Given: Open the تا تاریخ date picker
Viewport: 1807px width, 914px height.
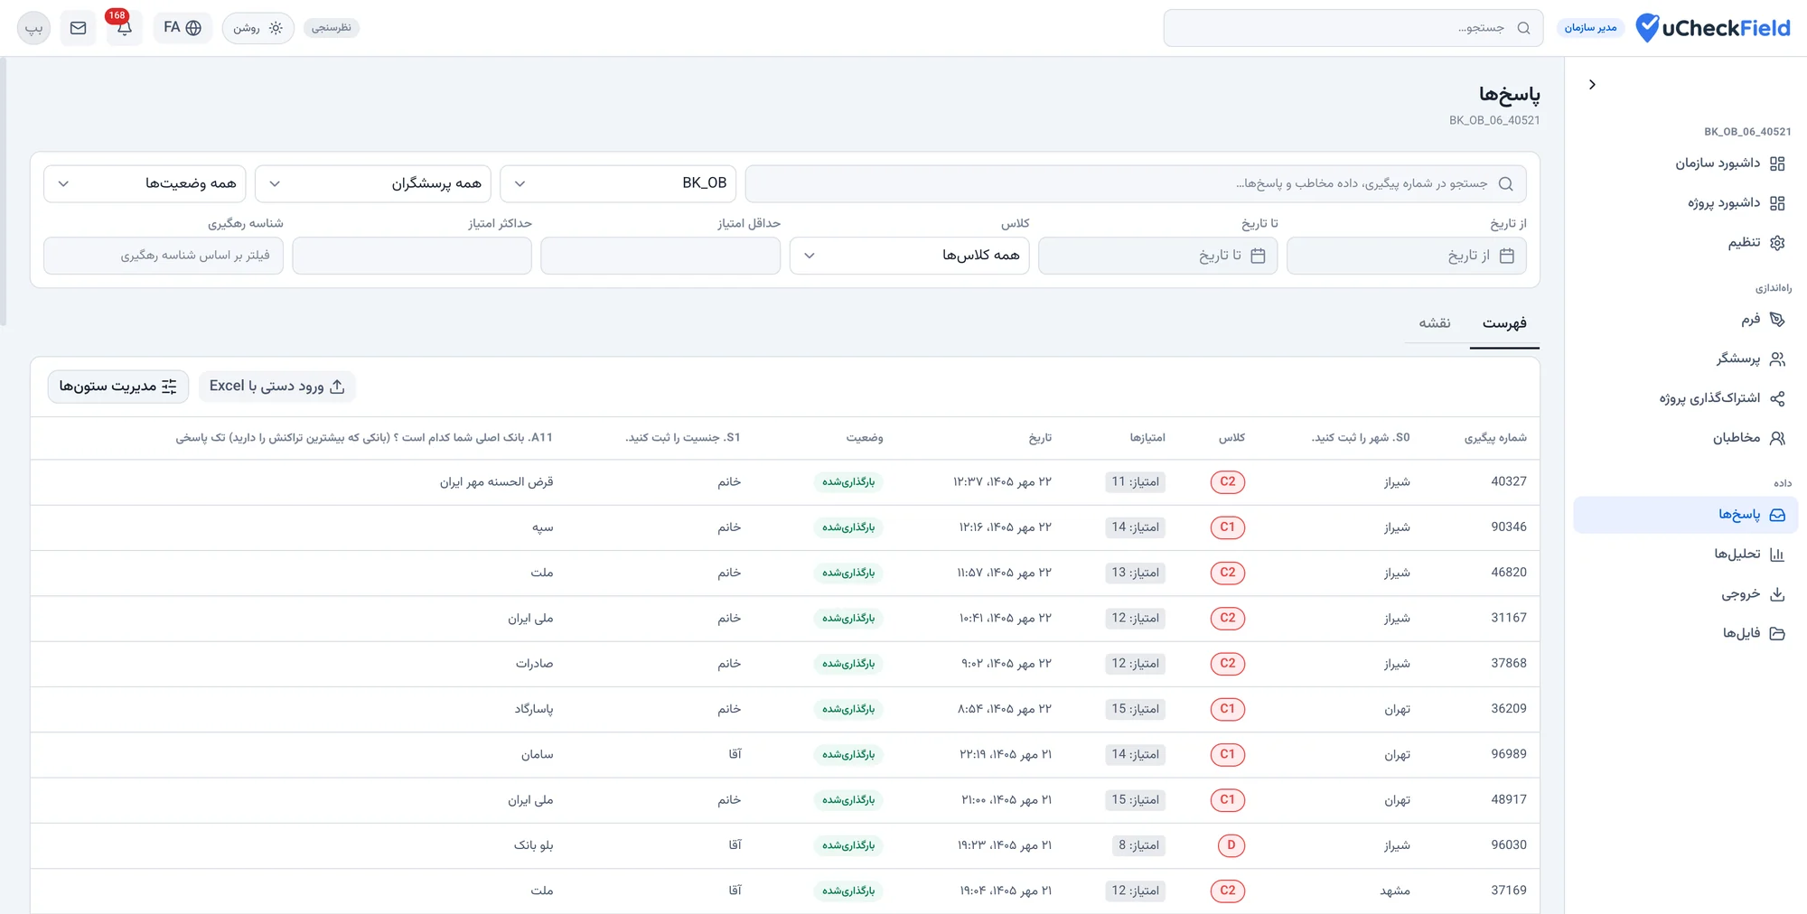Looking at the screenshot, I should tap(1158, 256).
